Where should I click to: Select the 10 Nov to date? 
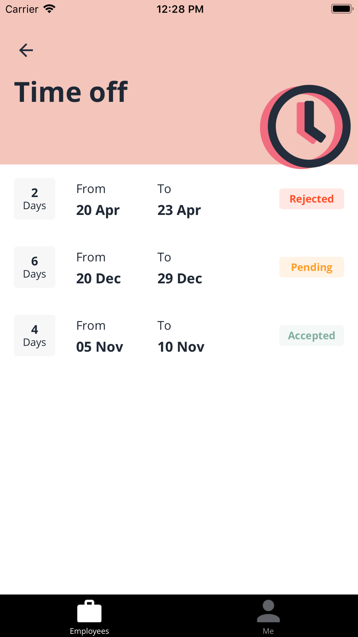(x=181, y=347)
